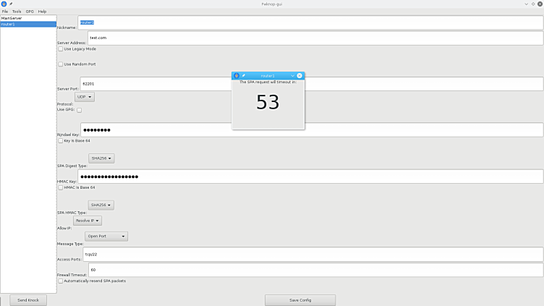Open the Tools menu
The height and width of the screenshot is (306, 544).
pyautogui.click(x=17, y=12)
